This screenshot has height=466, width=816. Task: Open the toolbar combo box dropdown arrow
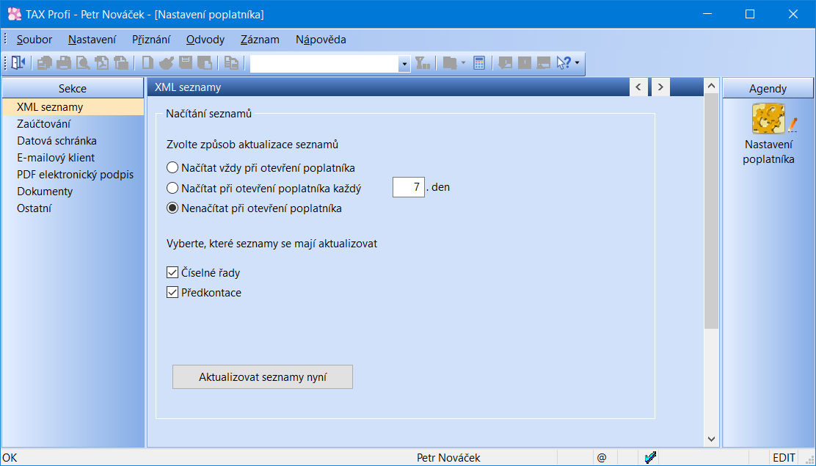click(404, 64)
